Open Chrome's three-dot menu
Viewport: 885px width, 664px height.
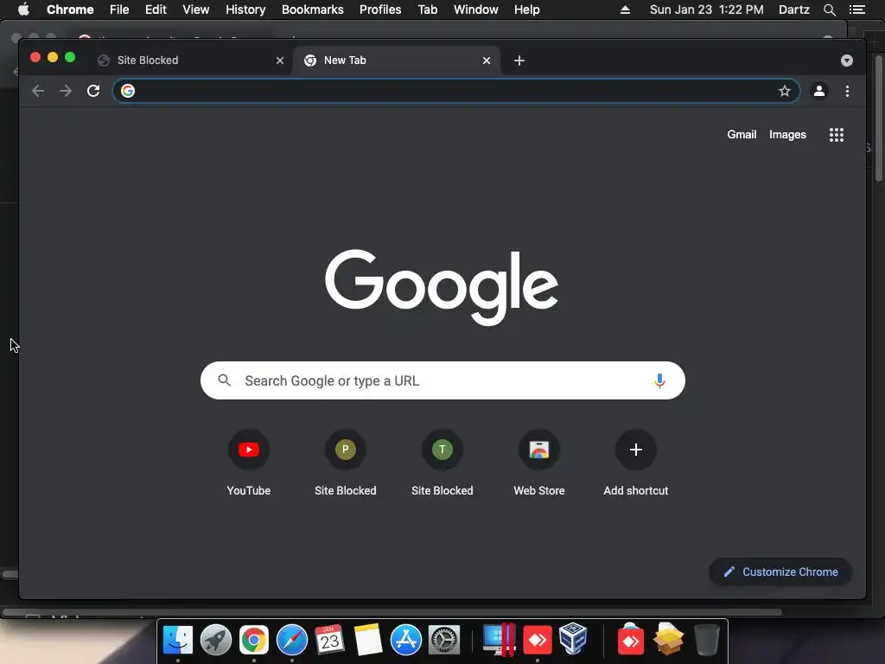[x=847, y=91]
